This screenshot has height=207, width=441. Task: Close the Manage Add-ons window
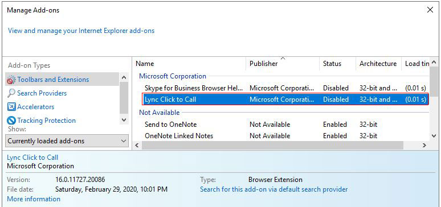[x=430, y=10]
